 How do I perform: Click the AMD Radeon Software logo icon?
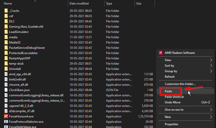pyautogui.click(x=161, y=53)
